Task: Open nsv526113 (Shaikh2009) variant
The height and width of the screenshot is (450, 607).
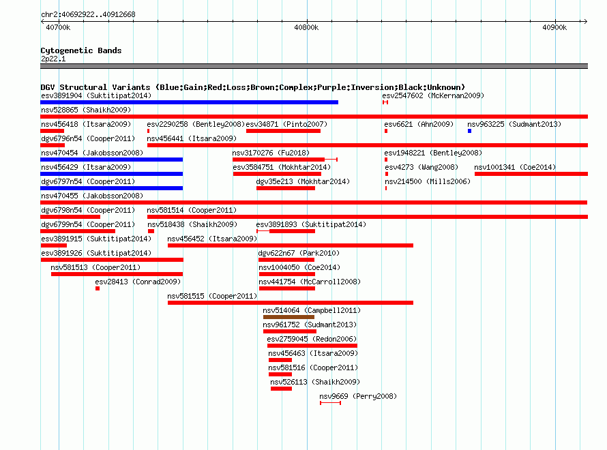Action: coord(315,382)
